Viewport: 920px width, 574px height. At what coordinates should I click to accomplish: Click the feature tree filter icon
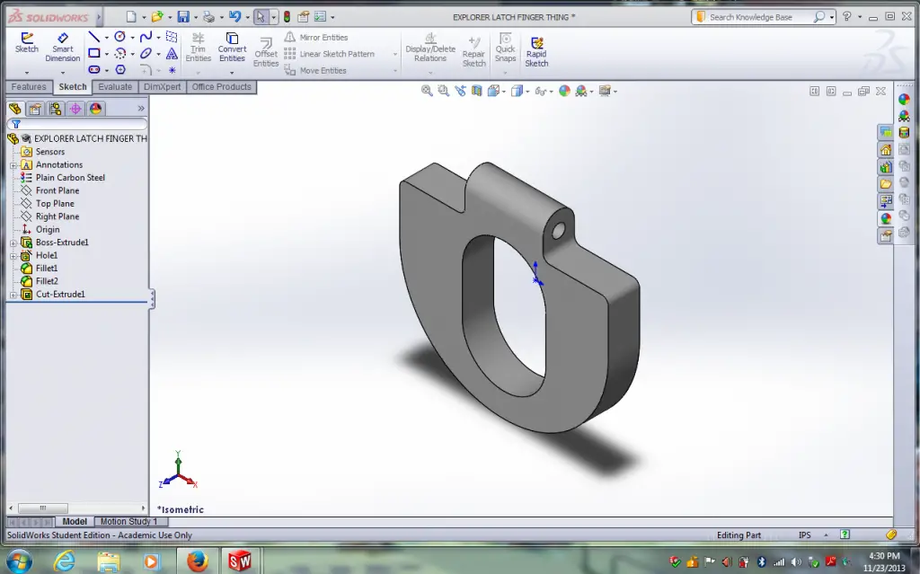(x=16, y=125)
